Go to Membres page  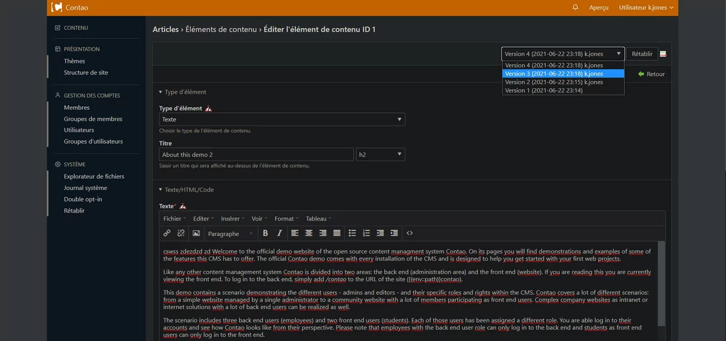pos(77,107)
